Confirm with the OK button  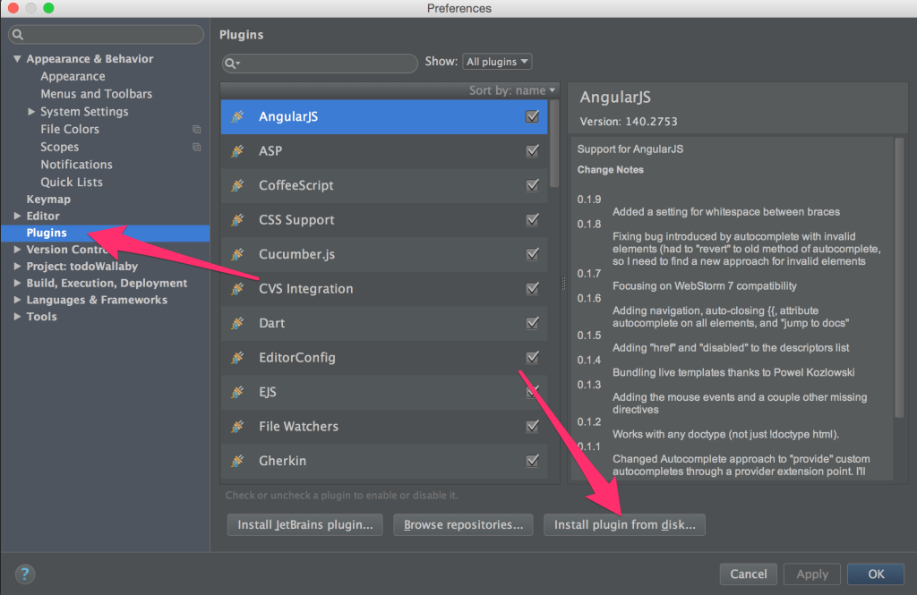coord(876,574)
